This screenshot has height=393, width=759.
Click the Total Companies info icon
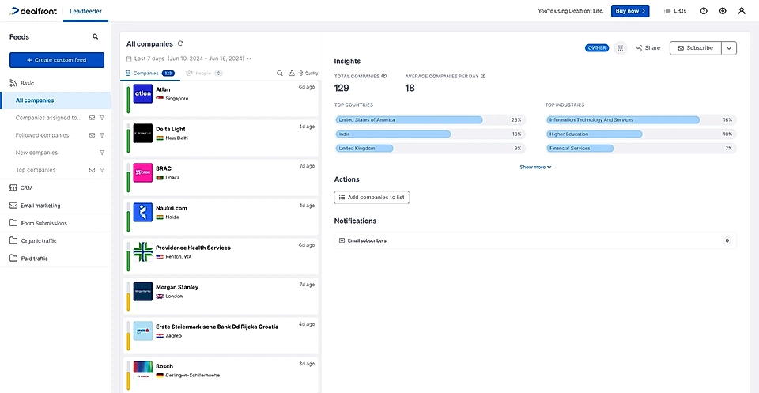coord(384,76)
